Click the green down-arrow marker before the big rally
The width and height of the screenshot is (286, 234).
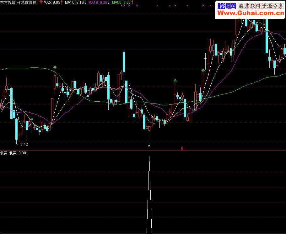click(x=203, y=70)
